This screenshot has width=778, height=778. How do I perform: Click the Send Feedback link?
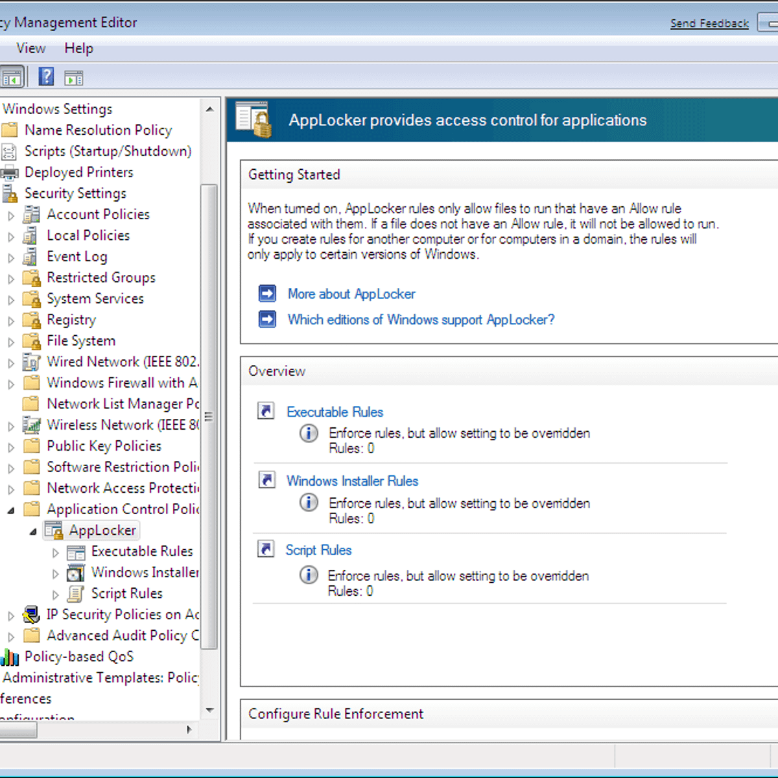(x=709, y=23)
